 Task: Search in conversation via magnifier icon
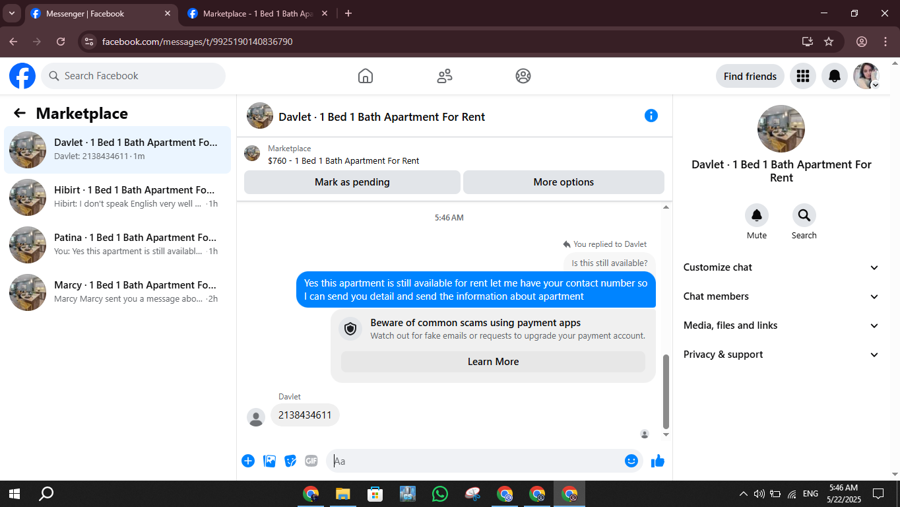click(804, 215)
